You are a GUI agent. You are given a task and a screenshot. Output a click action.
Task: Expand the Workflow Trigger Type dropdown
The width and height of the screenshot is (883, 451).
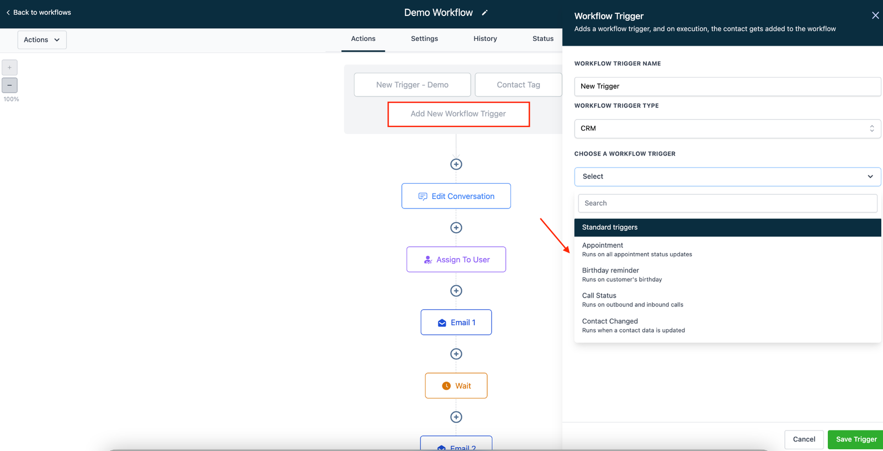(727, 128)
